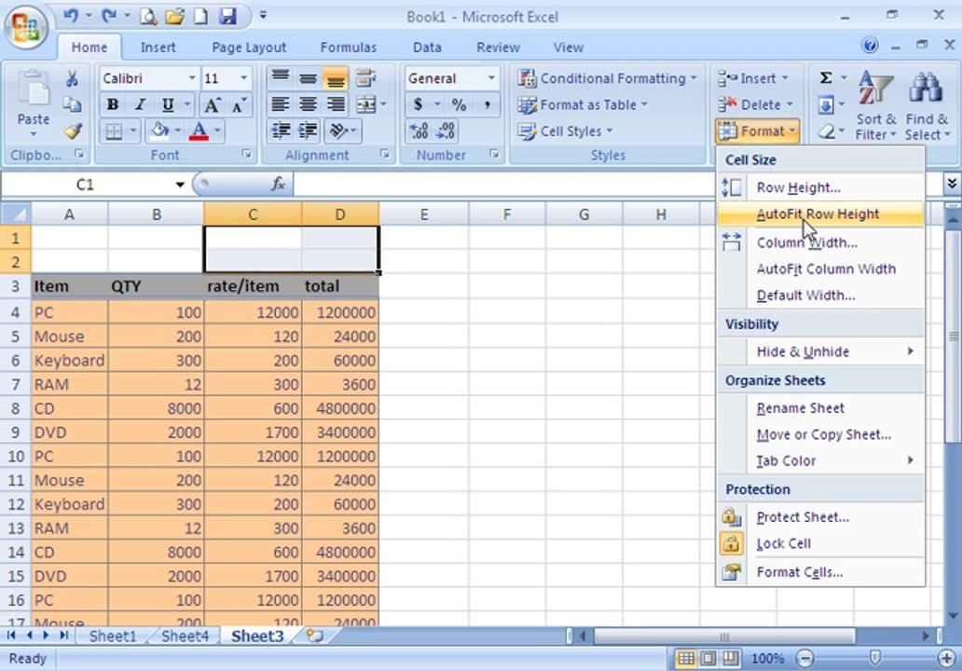The width and height of the screenshot is (962, 671).
Task: Click the Office button logo
Action: pos(26,27)
